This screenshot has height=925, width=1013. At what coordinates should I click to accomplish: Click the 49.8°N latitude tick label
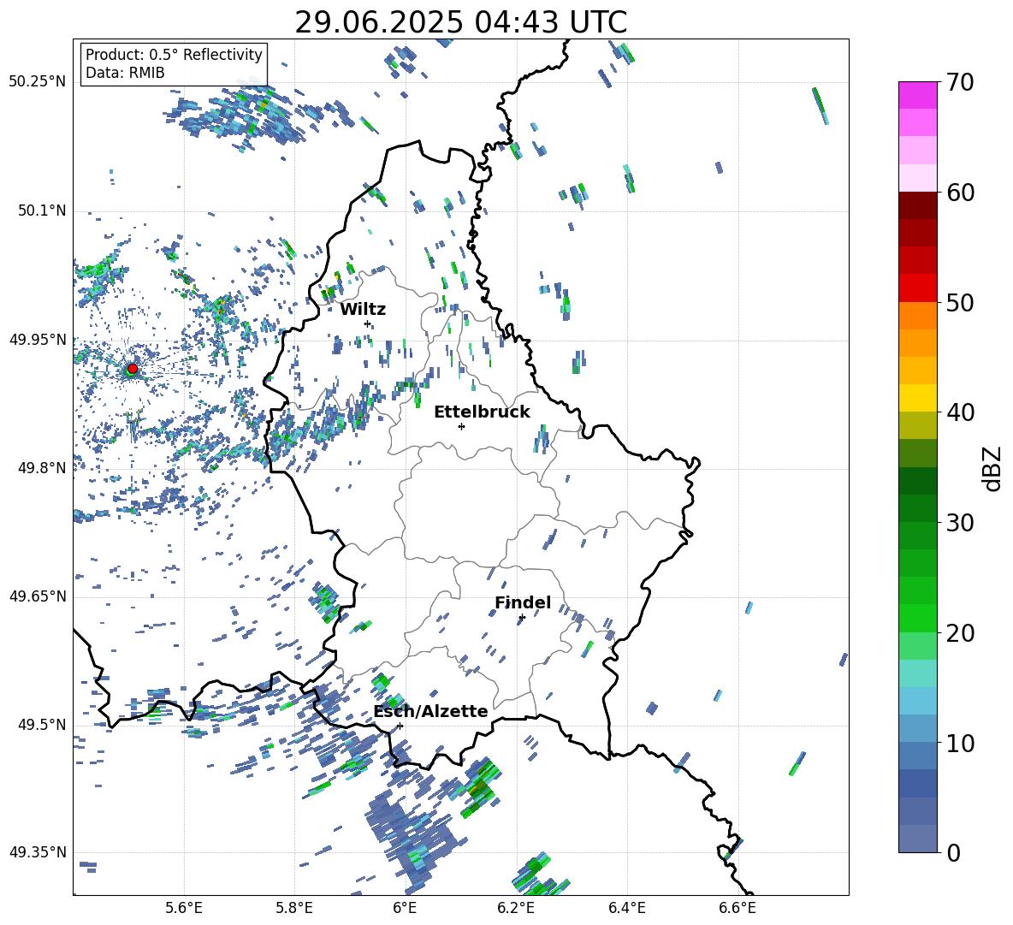point(42,468)
